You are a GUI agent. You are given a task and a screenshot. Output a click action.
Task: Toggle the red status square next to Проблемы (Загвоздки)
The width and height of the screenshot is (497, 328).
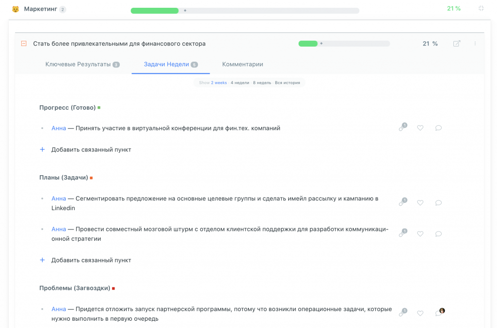pos(113,287)
